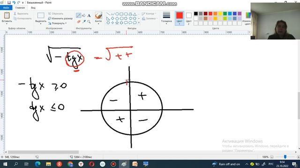Screen dimensions: 300x168
Task: Pick the green color swatch
Action: click(225, 14)
